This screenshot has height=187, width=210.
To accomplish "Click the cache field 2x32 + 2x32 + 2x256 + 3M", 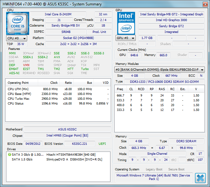I will 78,44.
